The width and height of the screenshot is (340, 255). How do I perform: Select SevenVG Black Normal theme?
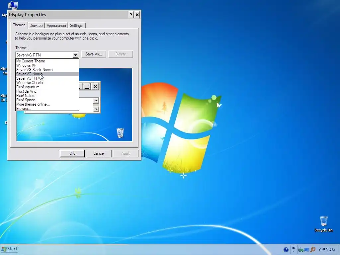point(47,70)
